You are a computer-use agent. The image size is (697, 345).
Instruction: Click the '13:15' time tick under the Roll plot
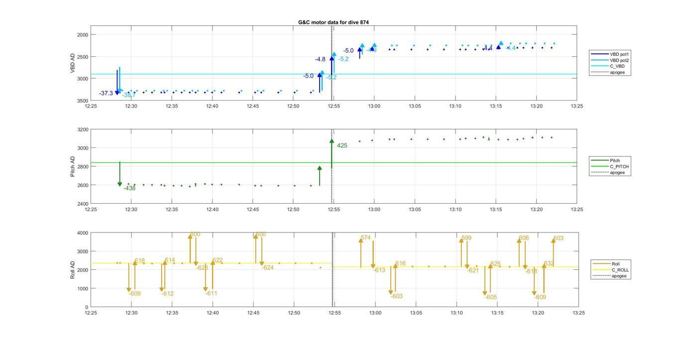pos(497,313)
